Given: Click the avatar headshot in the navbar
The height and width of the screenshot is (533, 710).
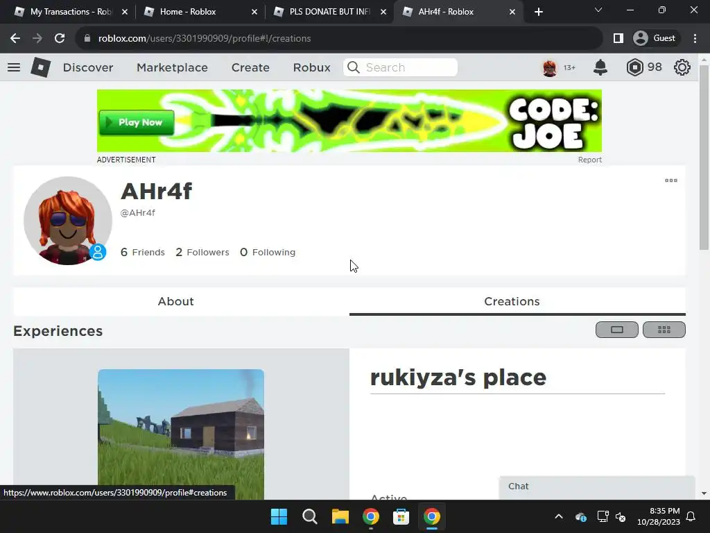Looking at the screenshot, I should coord(550,68).
